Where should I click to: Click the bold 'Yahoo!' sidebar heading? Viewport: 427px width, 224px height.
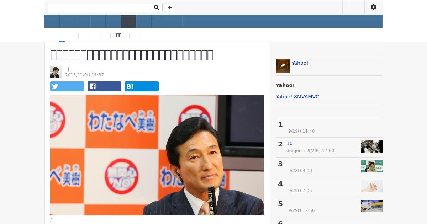click(x=285, y=85)
